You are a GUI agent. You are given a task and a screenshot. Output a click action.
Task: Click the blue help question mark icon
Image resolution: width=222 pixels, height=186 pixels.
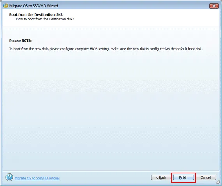point(9,177)
